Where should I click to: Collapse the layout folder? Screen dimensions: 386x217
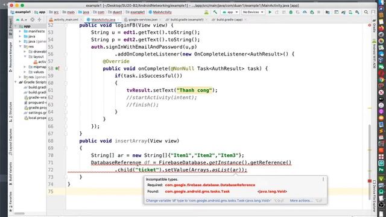click(x=25, y=57)
